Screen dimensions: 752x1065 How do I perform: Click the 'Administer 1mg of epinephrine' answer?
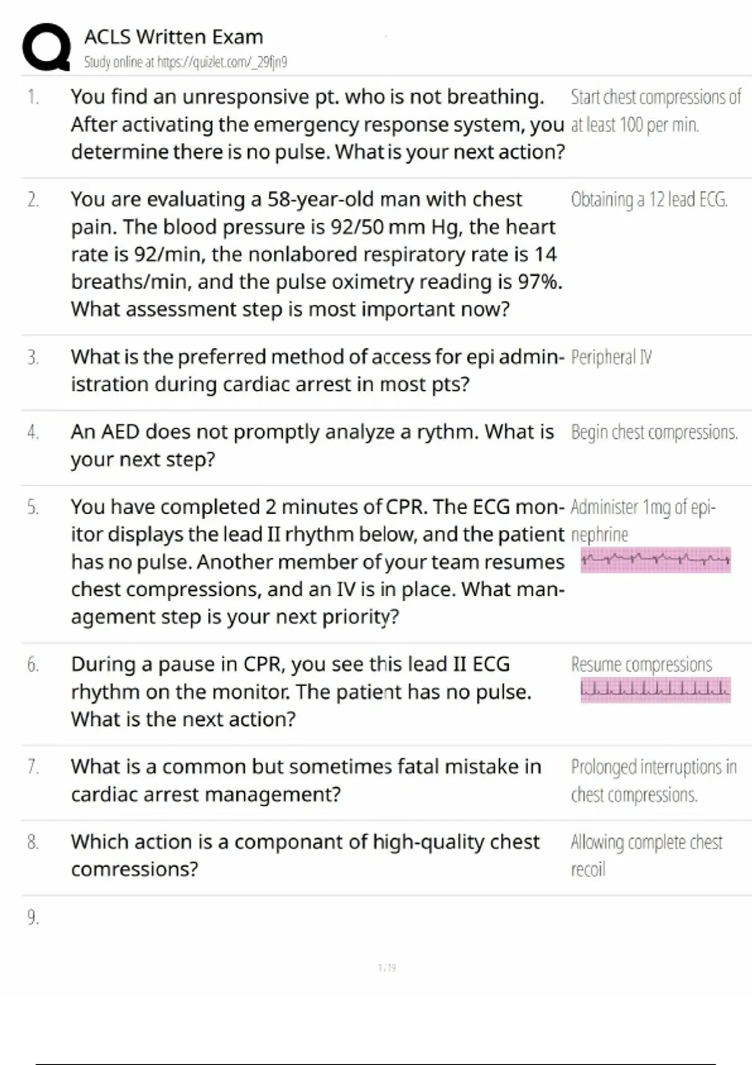[643, 520]
